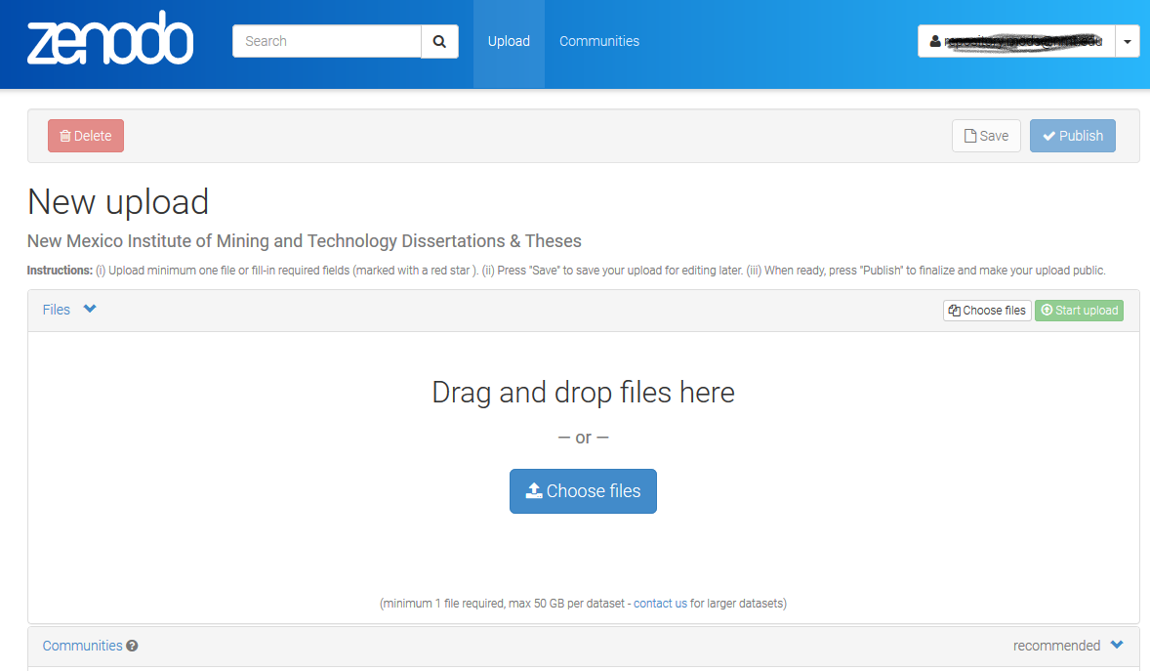The height and width of the screenshot is (671, 1150).
Task: Go to Communities in the top navigation
Action: click(x=599, y=41)
